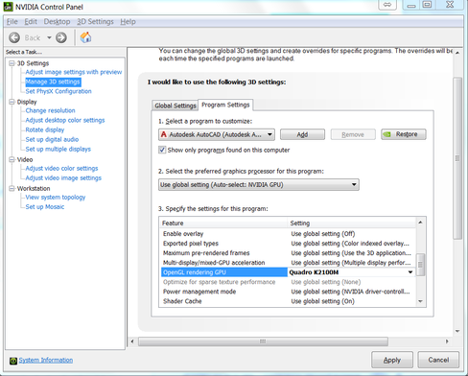
Task: Select the Enable overlay feature row
Action: (x=288, y=234)
